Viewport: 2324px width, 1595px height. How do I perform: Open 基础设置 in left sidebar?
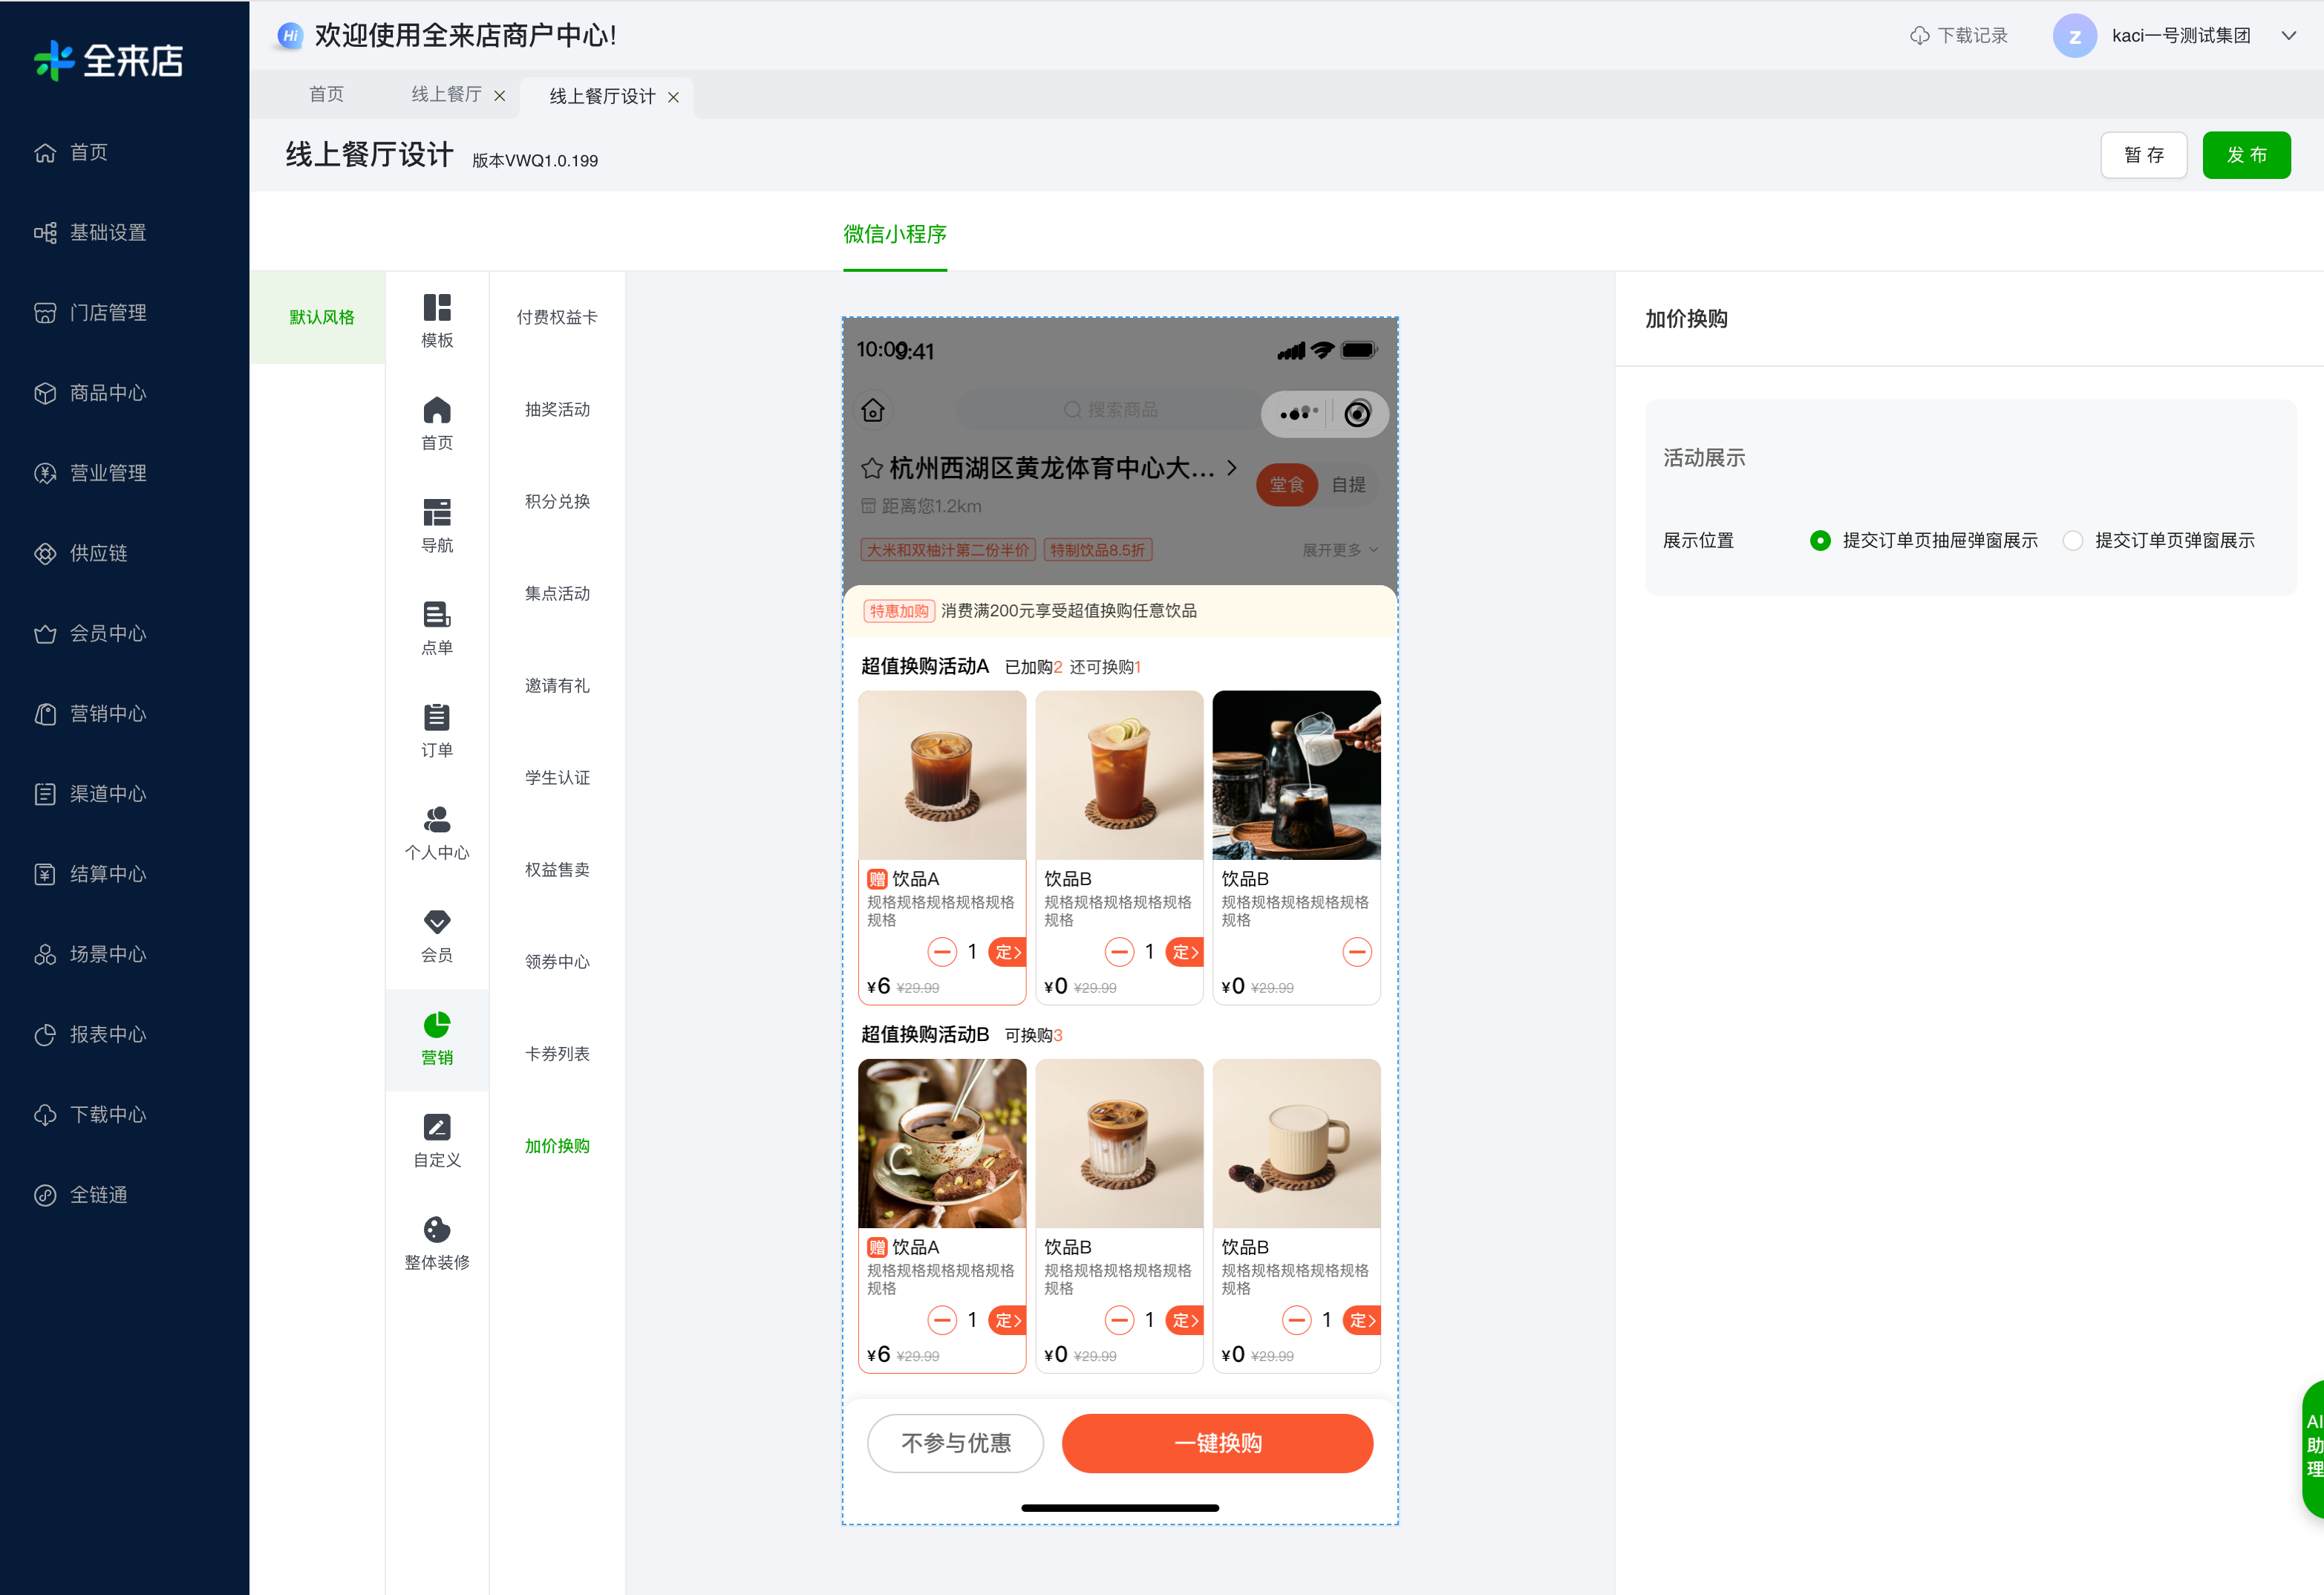coord(90,233)
